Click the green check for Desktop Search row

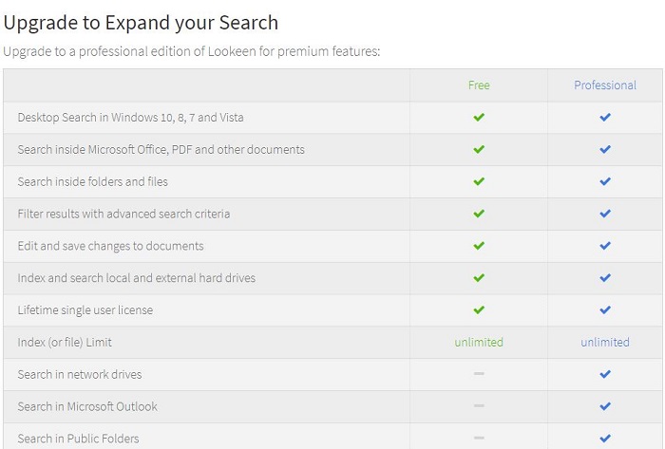point(479,118)
